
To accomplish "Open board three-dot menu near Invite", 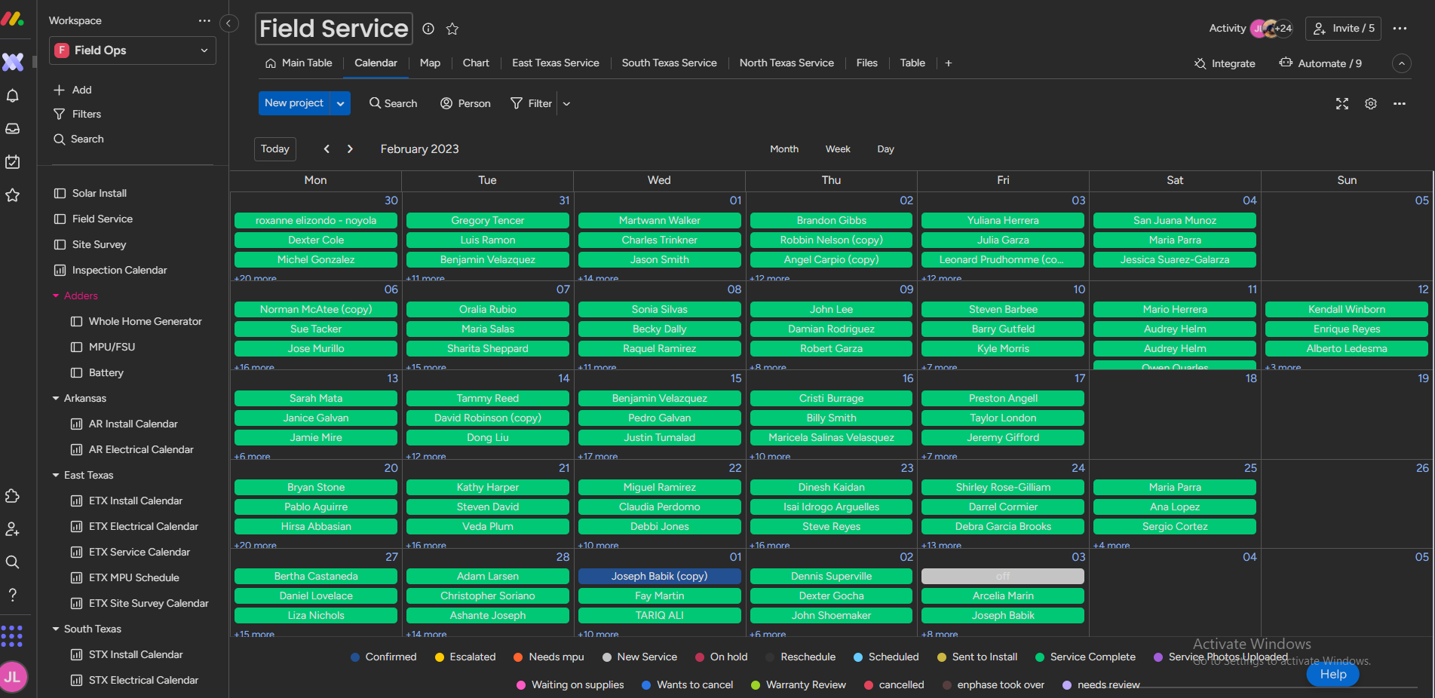I will coord(1400,29).
